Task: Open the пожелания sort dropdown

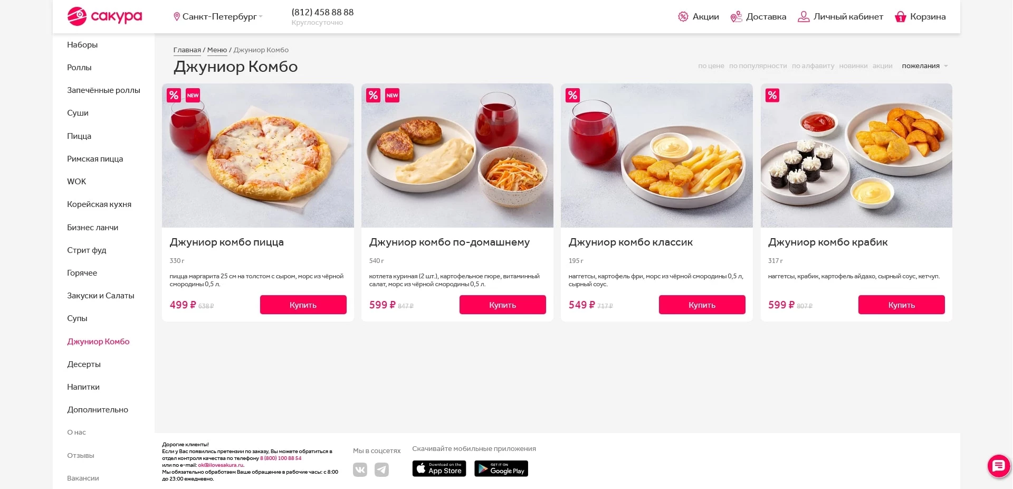Action: (924, 66)
